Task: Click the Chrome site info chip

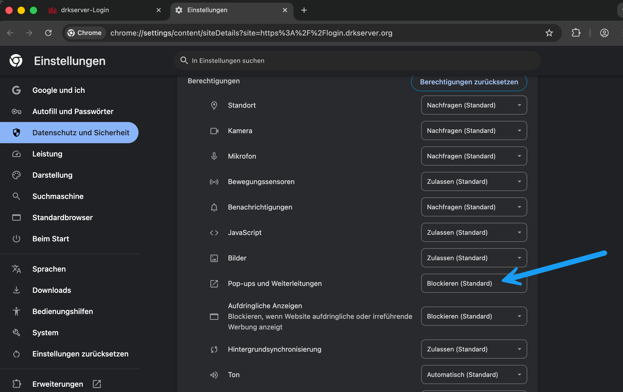Action: [x=85, y=33]
